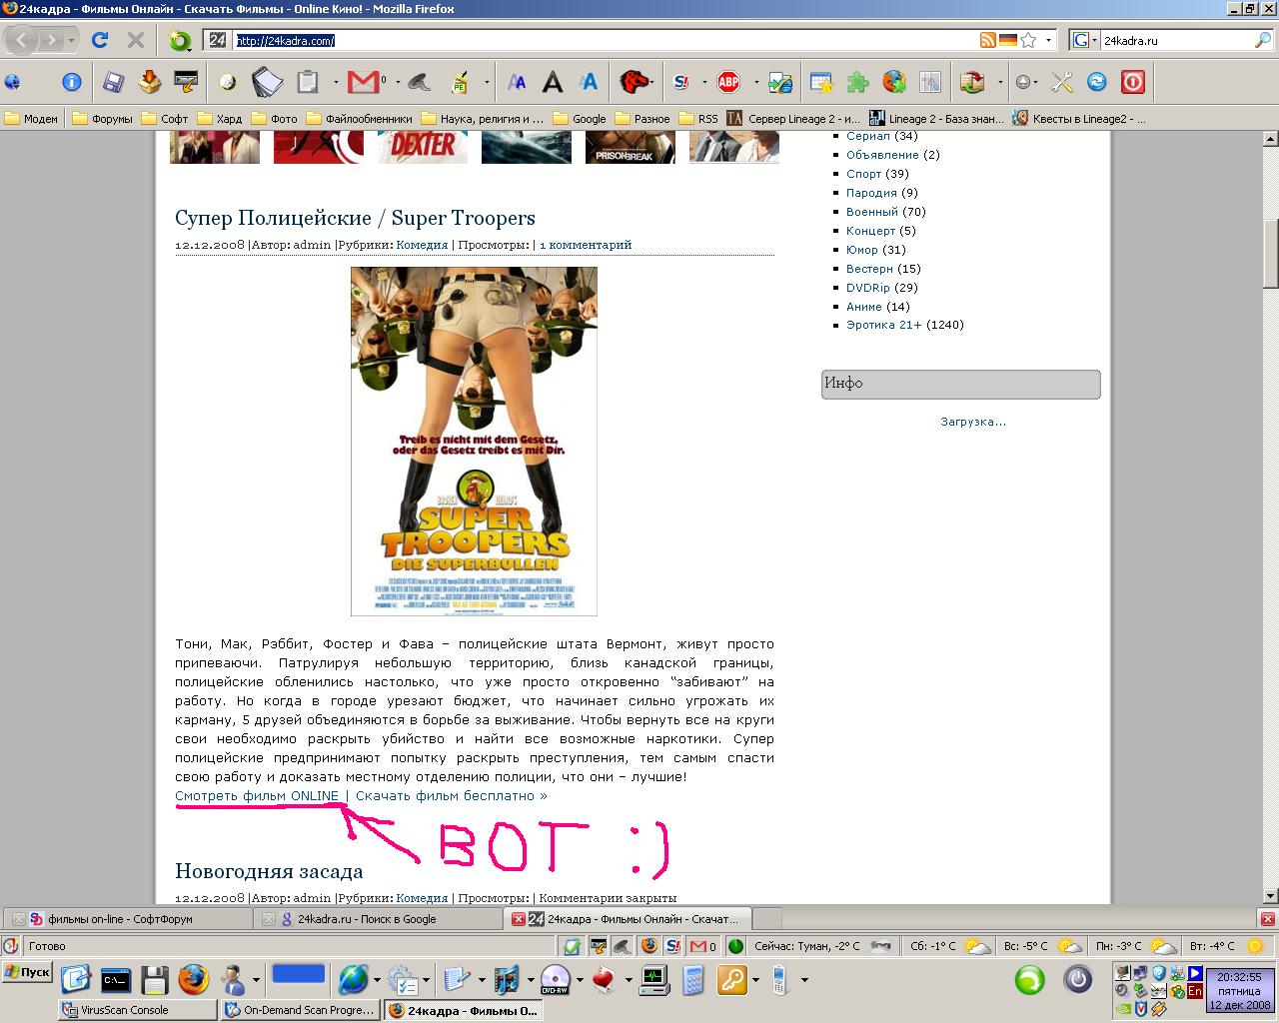Switch to VirusScan Console taskbar window

[x=138, y=1010]
